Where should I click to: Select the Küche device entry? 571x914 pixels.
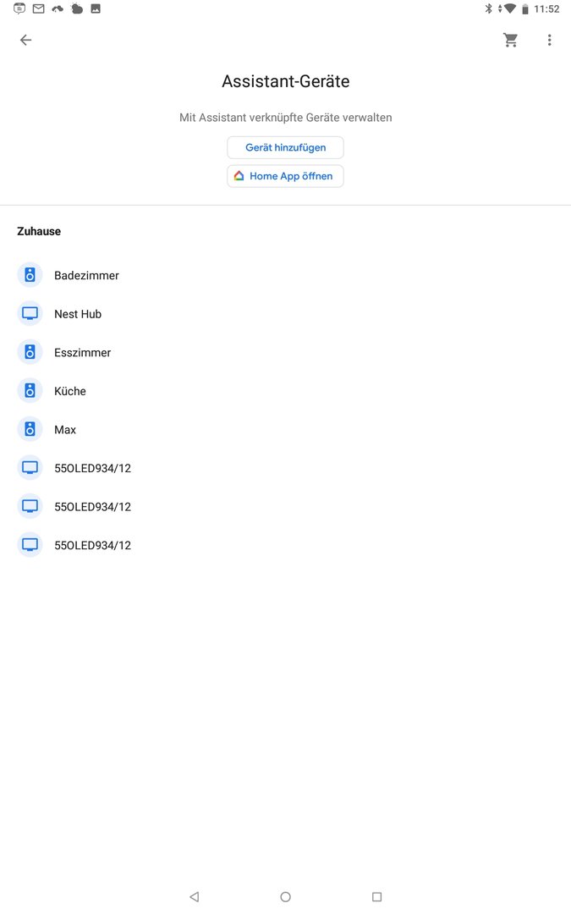(x=286, y=390)
